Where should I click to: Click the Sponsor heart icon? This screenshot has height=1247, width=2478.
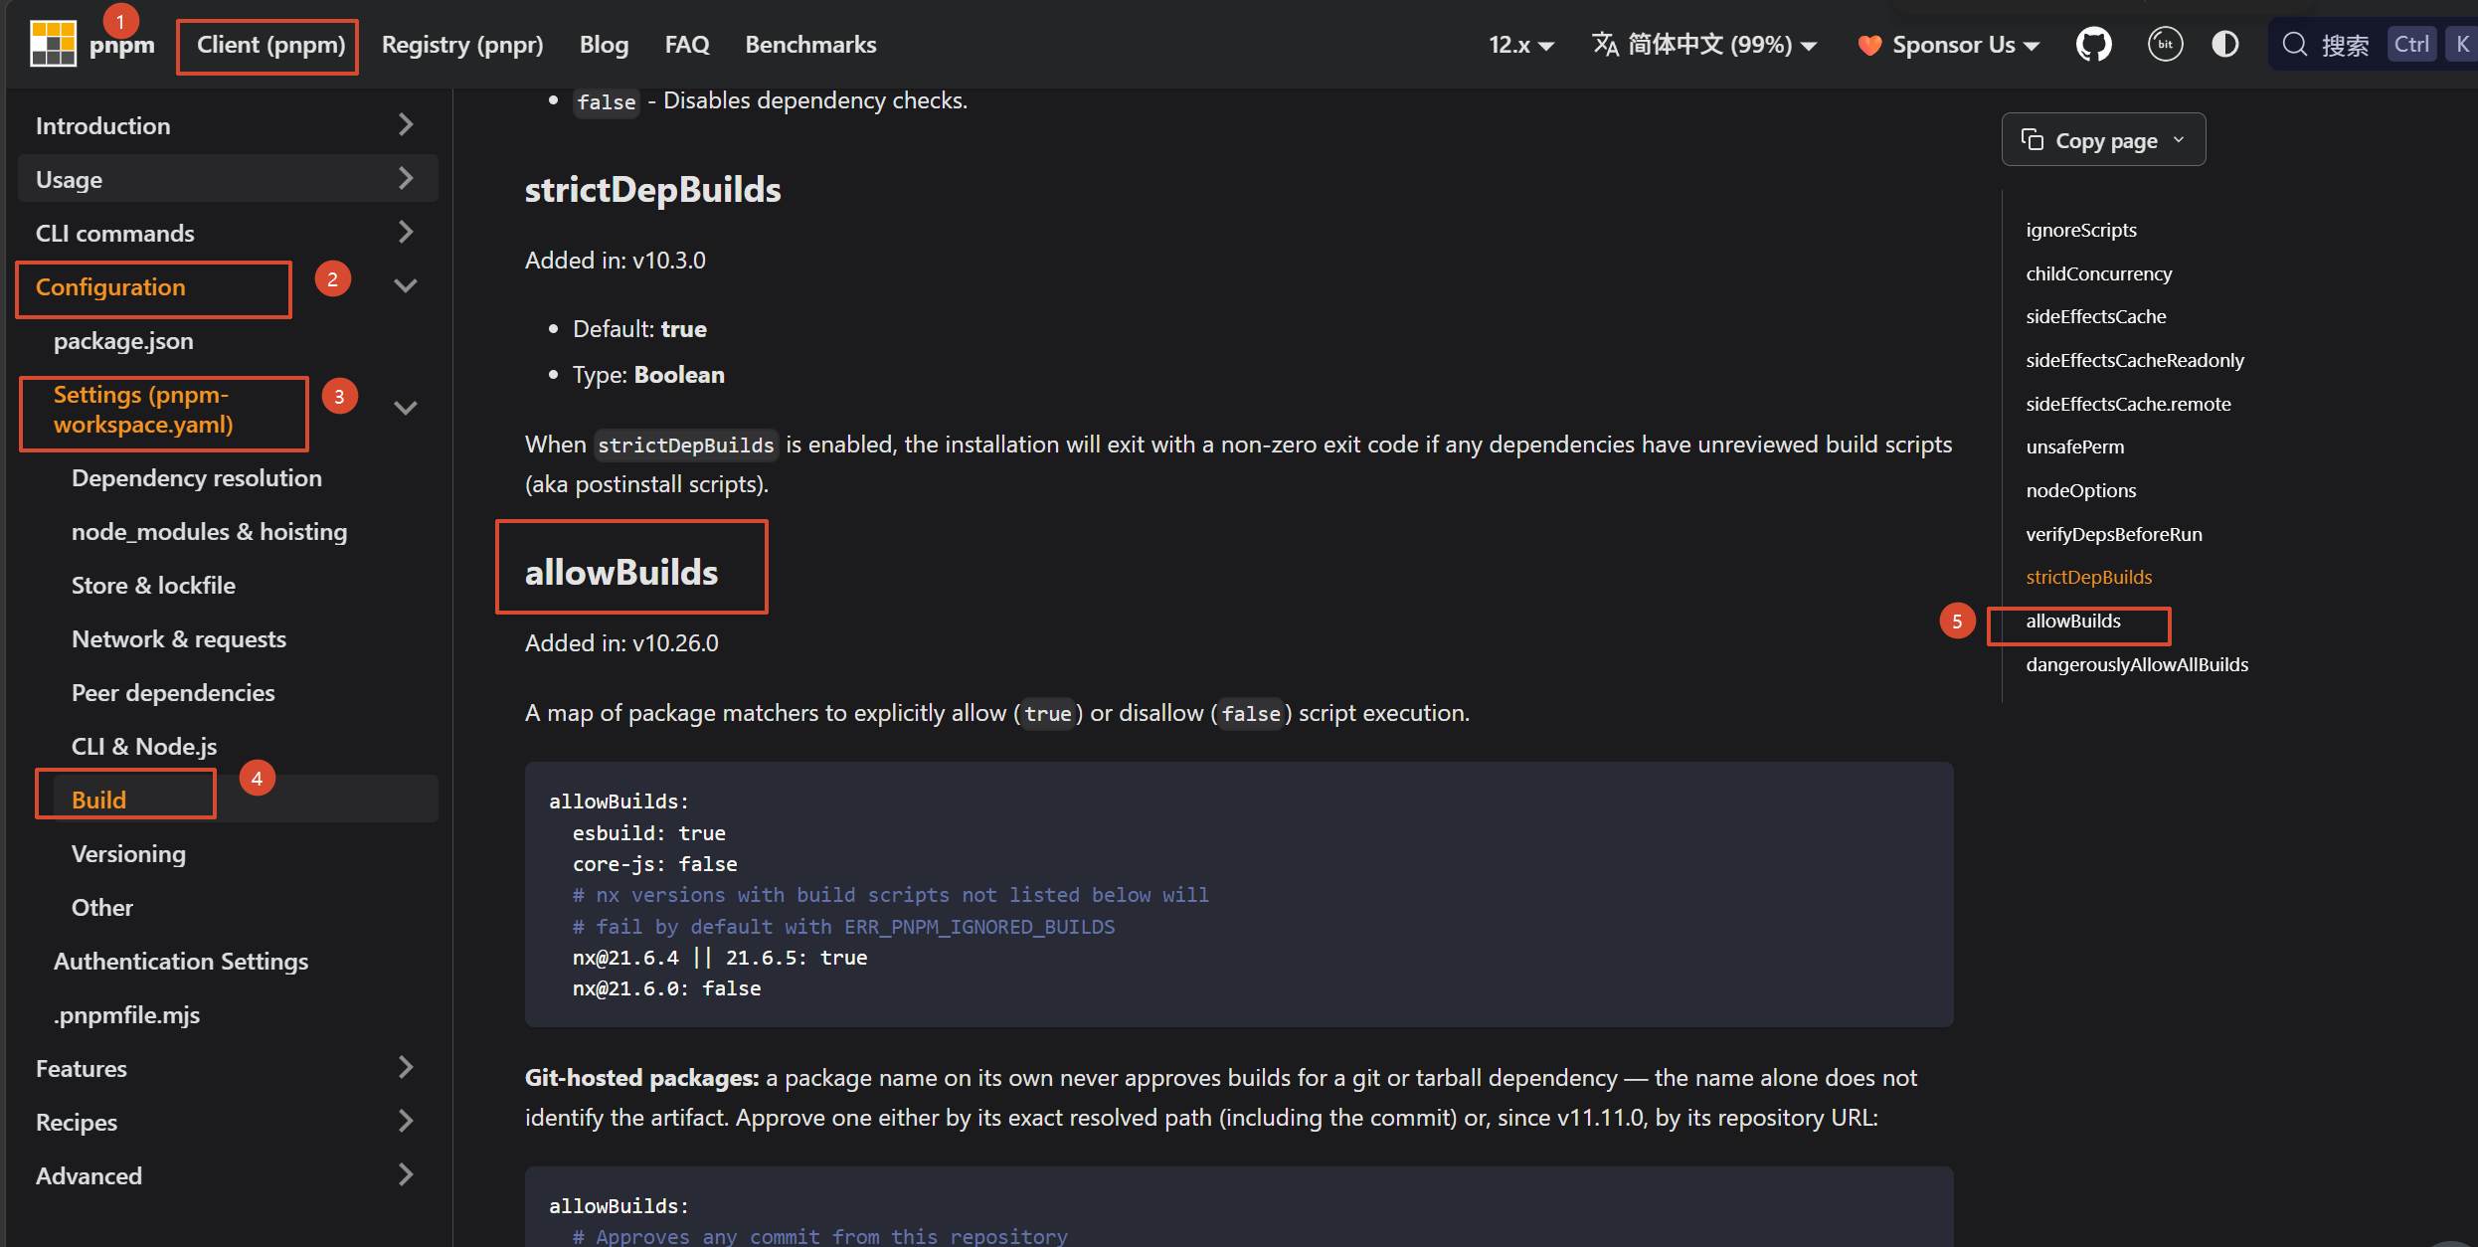[1869, 46]
